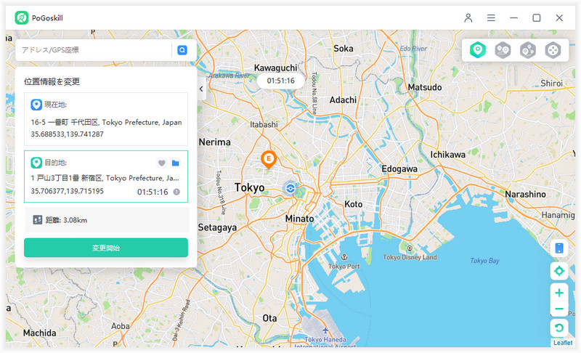Click the 01:51:16 cooldown bubble on map

coord(280,81)
